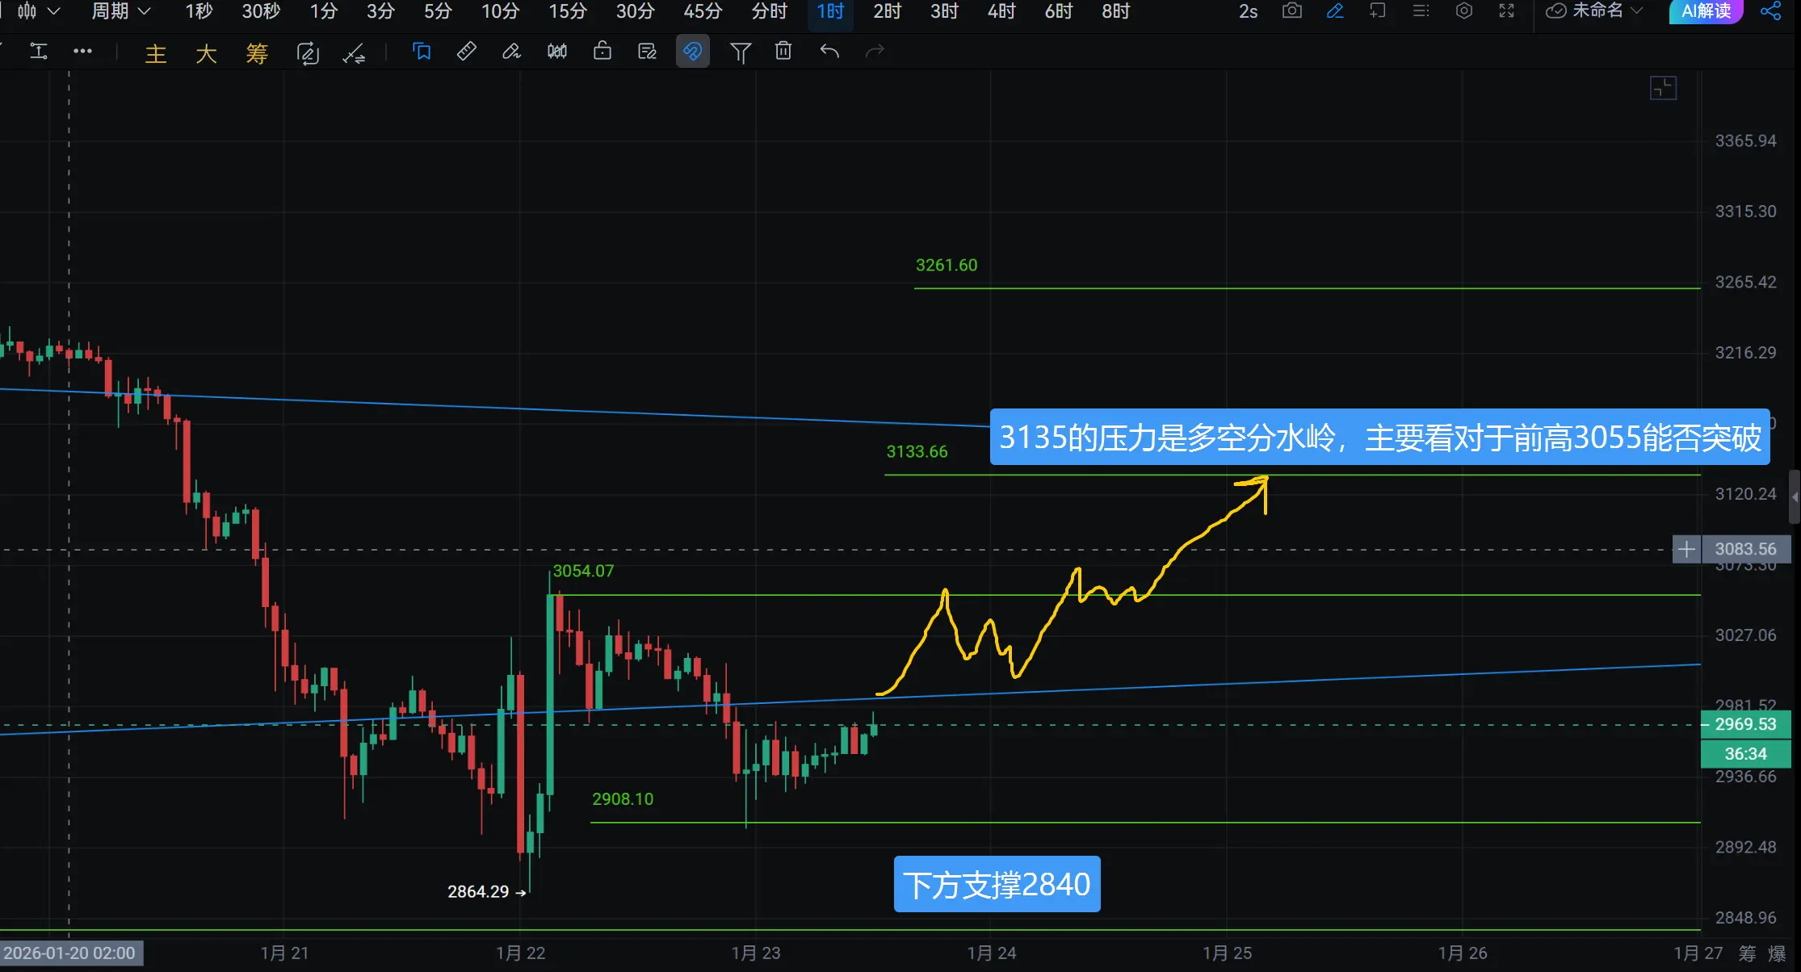Toggle the pencil drawing mode
1801x972 pixels.
point(1335,11)
